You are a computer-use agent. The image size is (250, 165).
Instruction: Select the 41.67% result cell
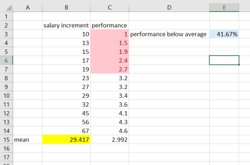coord(224,34)
